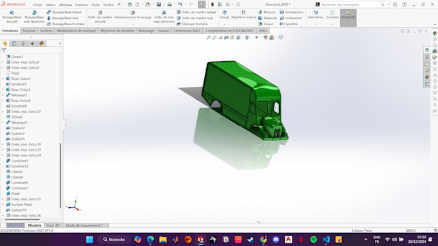Choose Enlèv. de matière balayé command
Screen dimensions: 438x246
coord(196,12)
